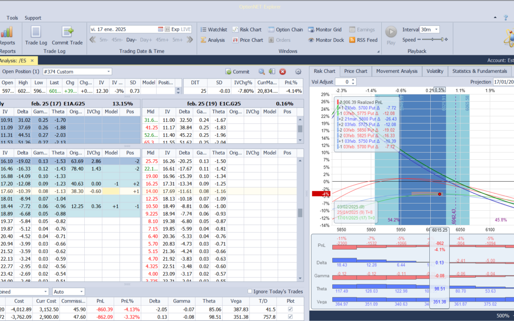
Task: Toggle Ignore Today's Trades checkbox
Action: [250, 291]
